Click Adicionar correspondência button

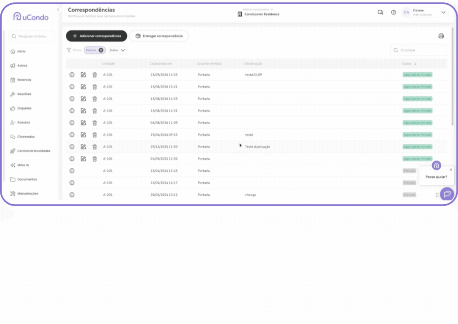(97, 36)
